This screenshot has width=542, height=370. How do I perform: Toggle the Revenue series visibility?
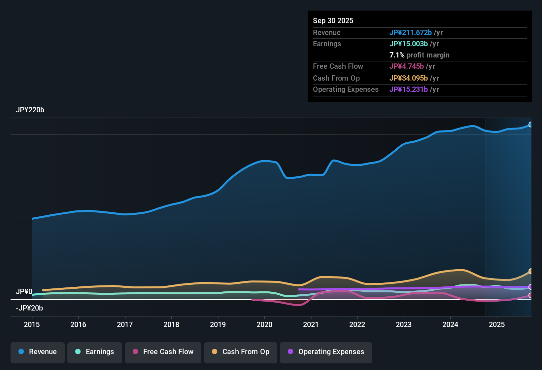click(37, 352)
